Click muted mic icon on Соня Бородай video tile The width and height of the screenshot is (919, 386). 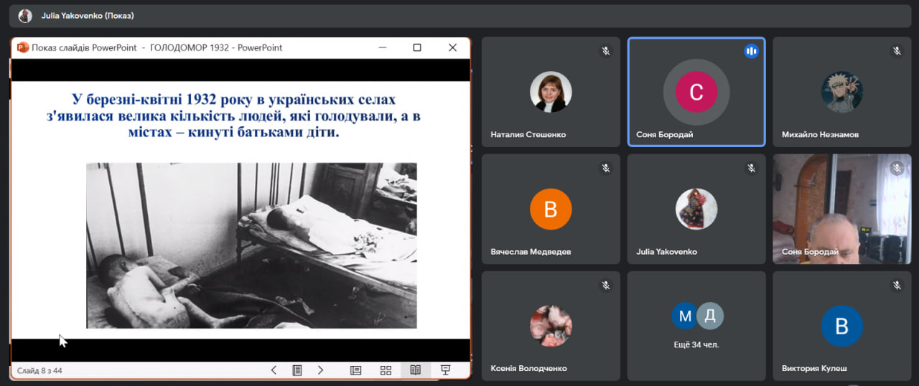[x=897, y=168]
